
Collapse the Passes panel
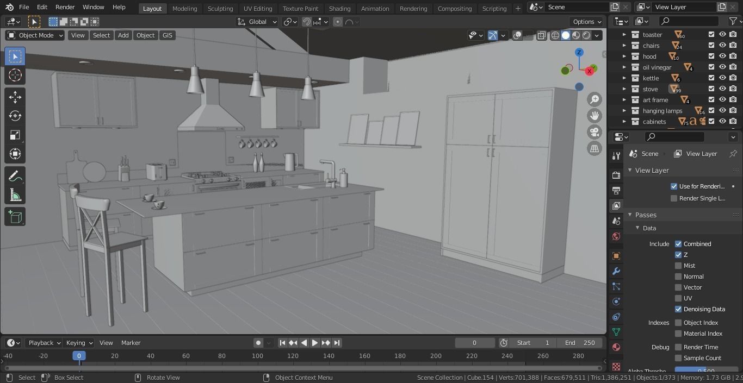(x=630, y=215)
